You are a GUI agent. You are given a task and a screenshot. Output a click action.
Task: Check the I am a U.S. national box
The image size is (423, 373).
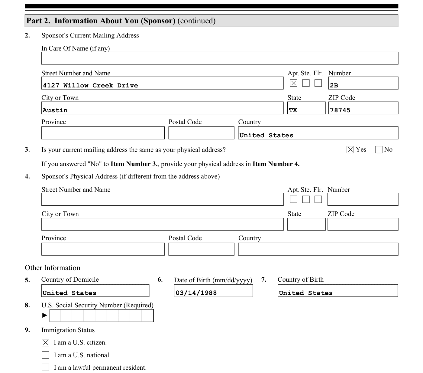[x=45, y=355]
